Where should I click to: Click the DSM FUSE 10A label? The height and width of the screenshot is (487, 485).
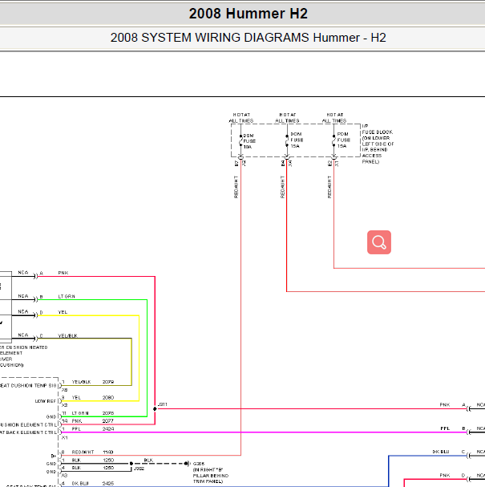pos(249,141)
